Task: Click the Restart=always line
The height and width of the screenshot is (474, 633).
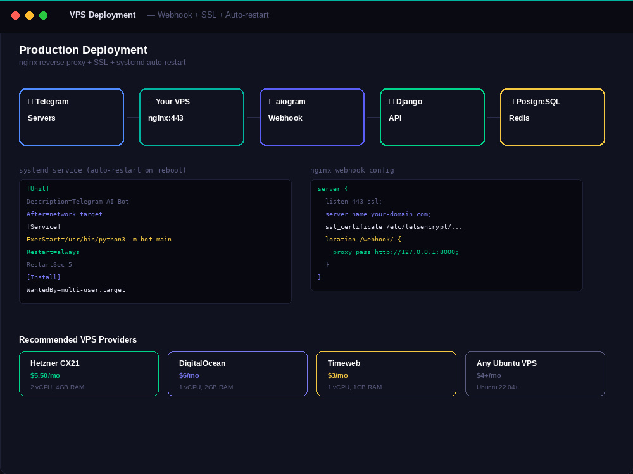Action: click(53, 252)
